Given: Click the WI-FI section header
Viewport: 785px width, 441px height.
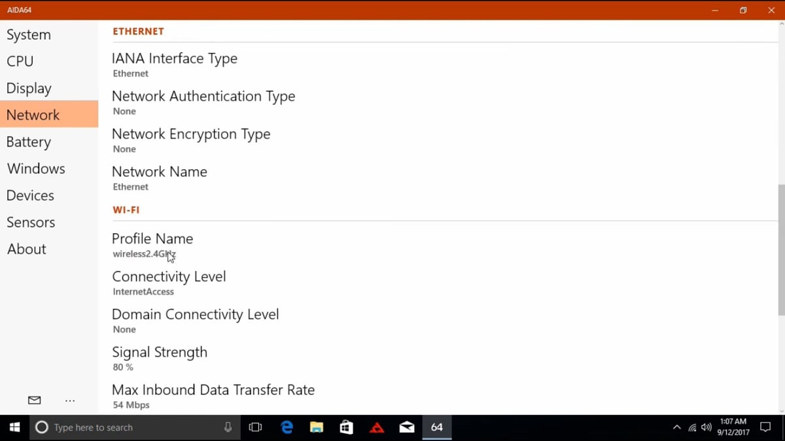Looking at the screenshot, I should click(x=126, y=210).
